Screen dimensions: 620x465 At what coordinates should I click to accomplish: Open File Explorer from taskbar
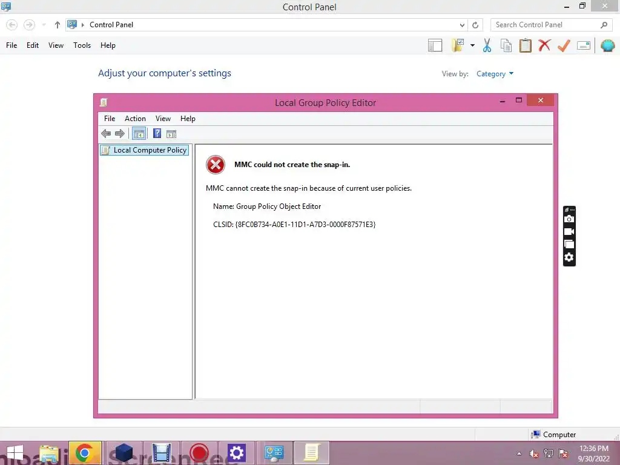(x=49, y=453)
